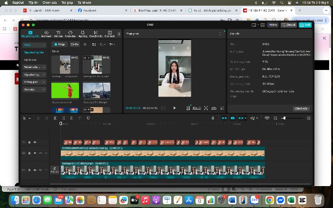This screenshot has height=208, width=333.
Task: Open the Nhãn dán stickers panel
Action: pyautogui.click(x=70, y=34)
